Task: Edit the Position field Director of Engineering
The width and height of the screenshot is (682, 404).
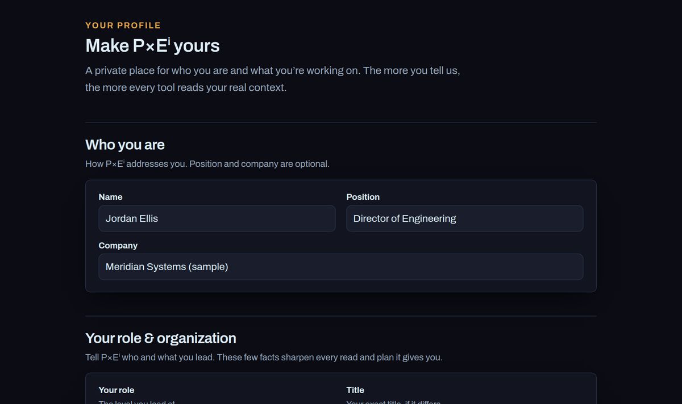Action: [x=465, y=218]
